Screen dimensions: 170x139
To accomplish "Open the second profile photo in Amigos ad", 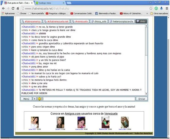I will pyautogui.click(x=60, y=122).
